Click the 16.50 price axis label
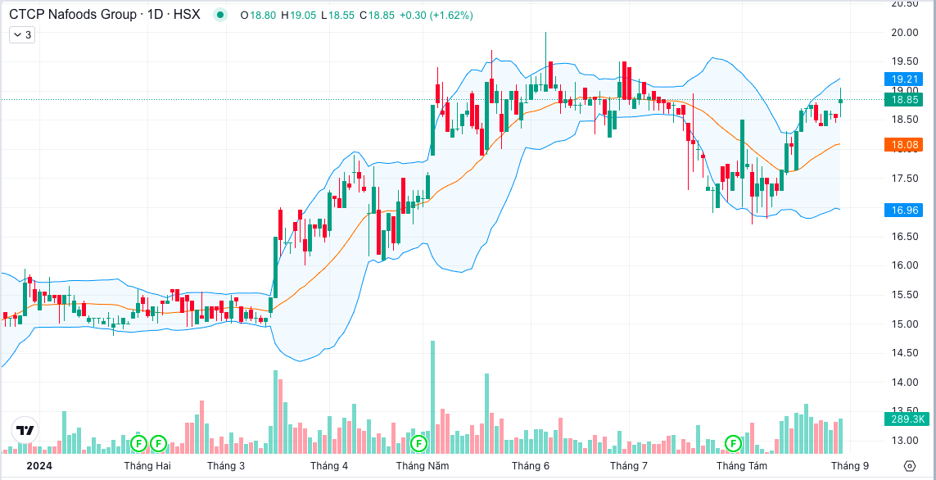Screen dimensions: 936x480 click(x=904, y=237)
